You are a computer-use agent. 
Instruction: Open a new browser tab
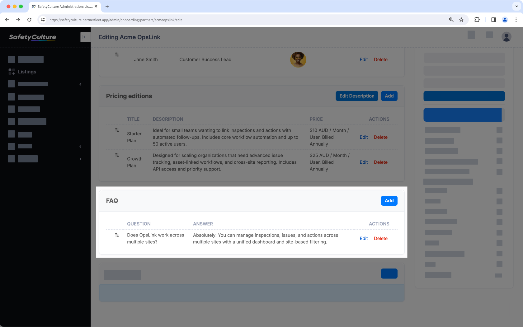107,6
